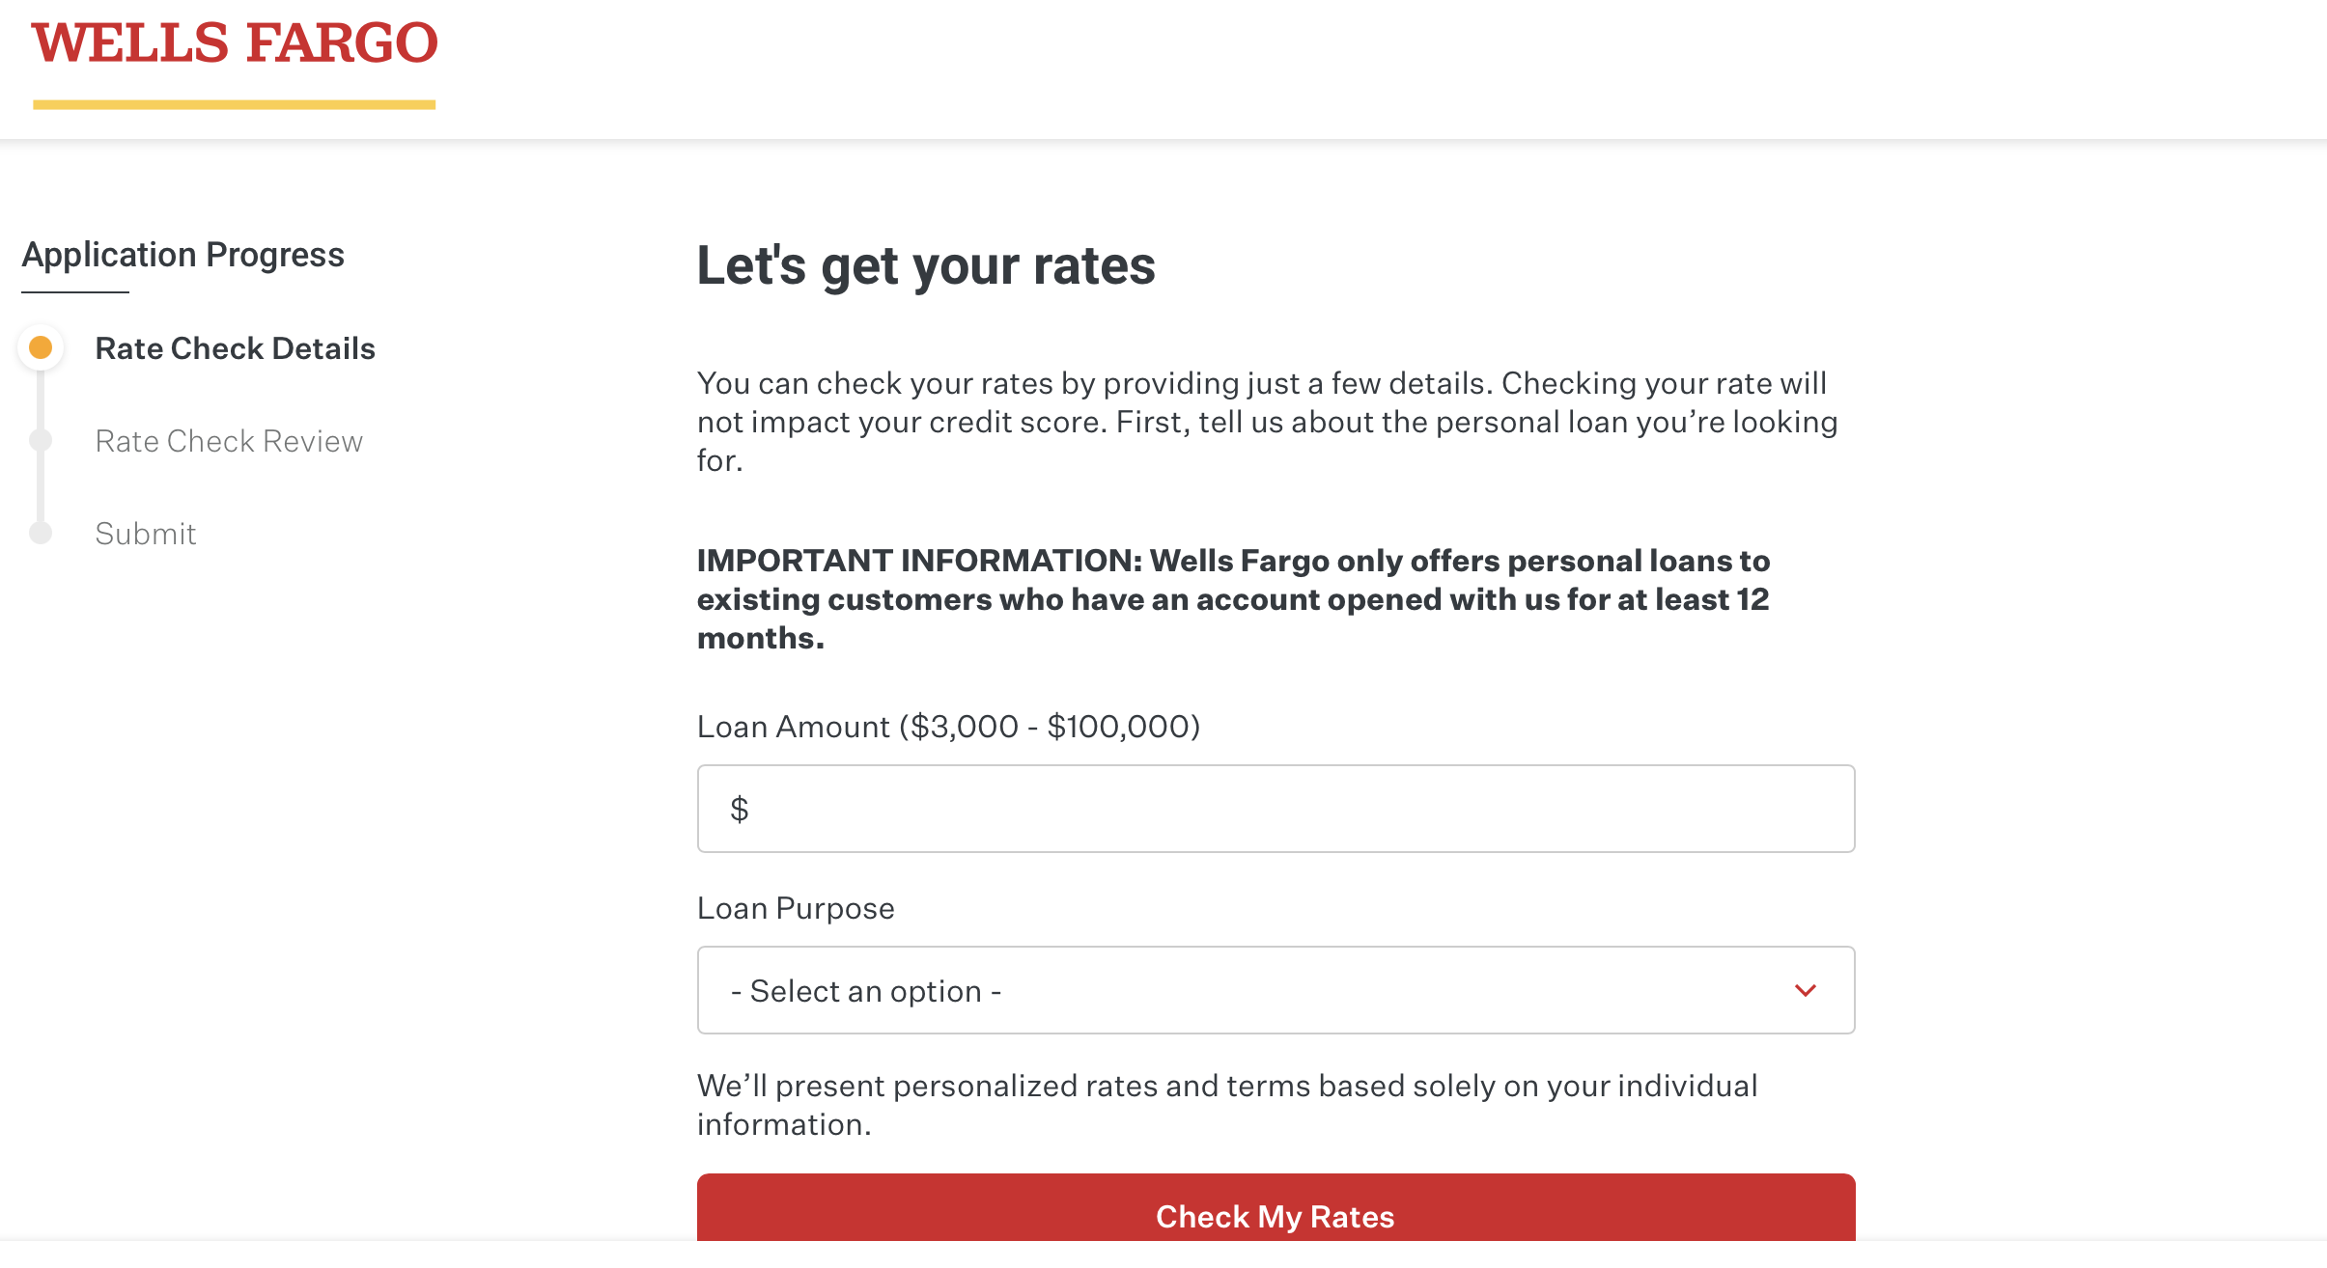The height and width of the screenshot is (1268, 2327).
Task: Click the dollar sign in the amount field
Action: pyautogui.click(x=740, y=808)
